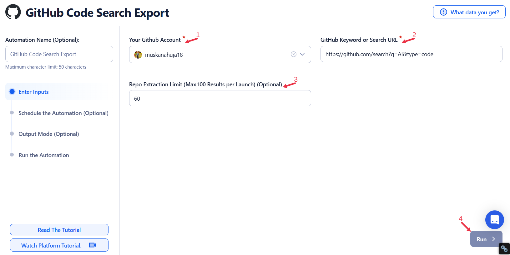Go to Schedule the Automation step
Screen dimensions: 510x255
(63, 113)
